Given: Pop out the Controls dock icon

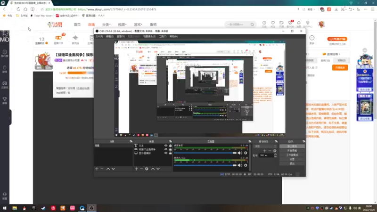Looking at the screenshot, I should point(303,142).
